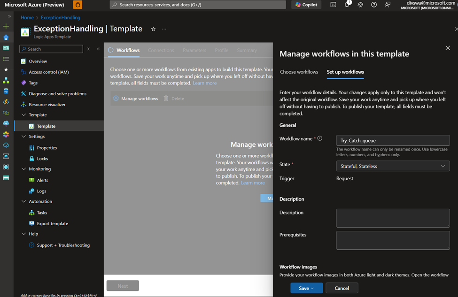Screen dimensions: 458x297
Task: Open Cloud Shell icon in top bar
Action: 333,5
